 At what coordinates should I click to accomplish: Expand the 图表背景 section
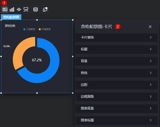tap(117, 109)
